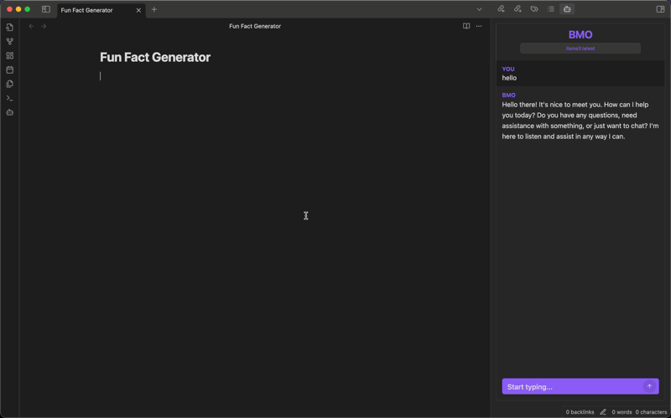Open note's more options menu

pyautogui.click(x=479, y=26)
